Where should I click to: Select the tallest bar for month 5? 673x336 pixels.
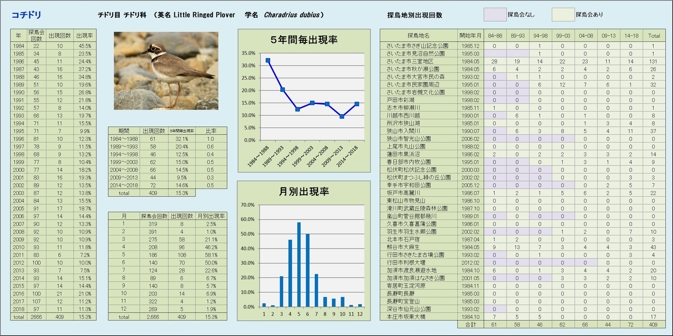coord(299,264)
